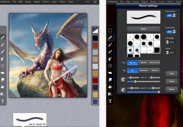Set Blur to Blurred
Screen dimensions: 183x127
click(144, 63)
